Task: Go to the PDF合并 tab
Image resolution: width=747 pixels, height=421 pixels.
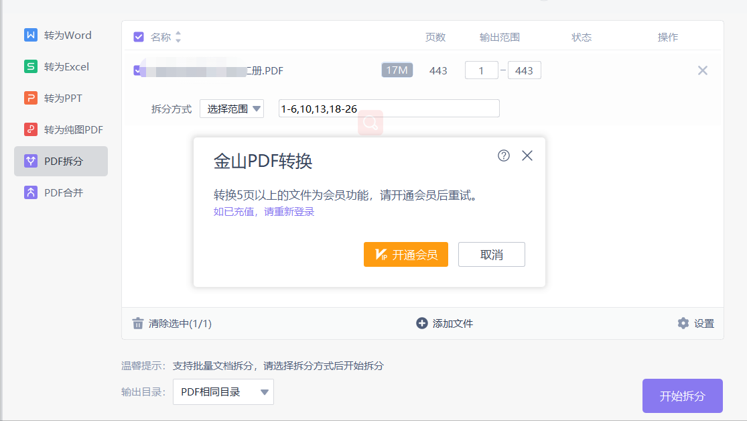Action: point(61,192)
